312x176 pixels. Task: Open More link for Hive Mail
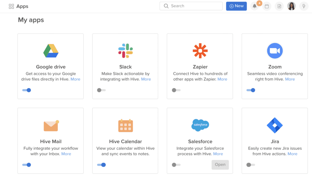click(x=66, y=154)
